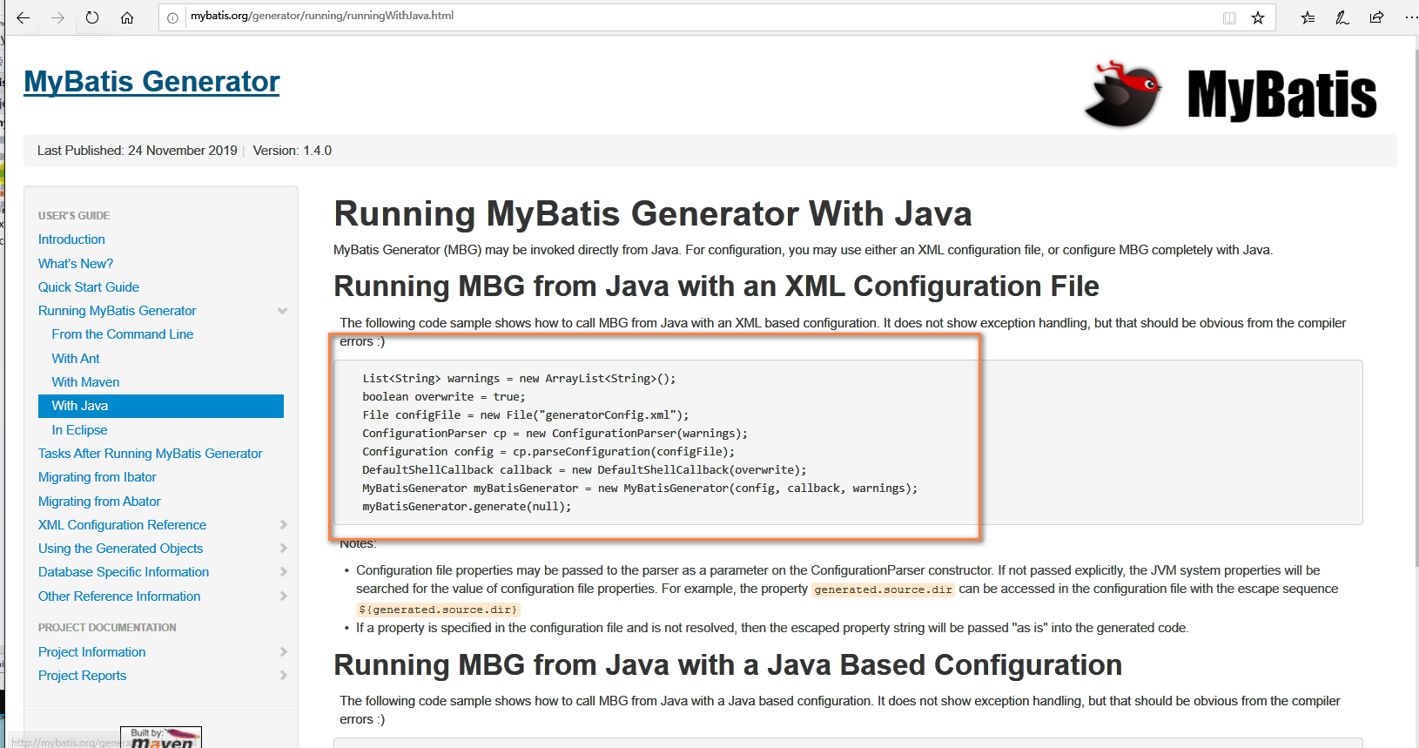Open Tasks After Running MyBatis Generator
The width and height of the screenshot is (1419, 748).
coord(150,454)
